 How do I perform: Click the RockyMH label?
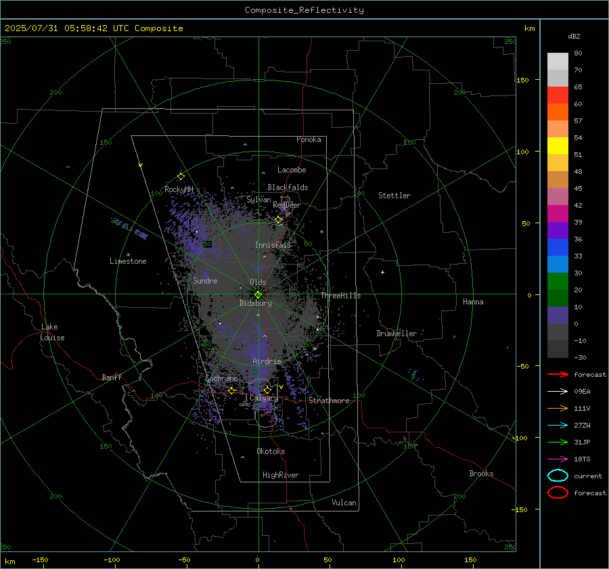click(179, 189)
